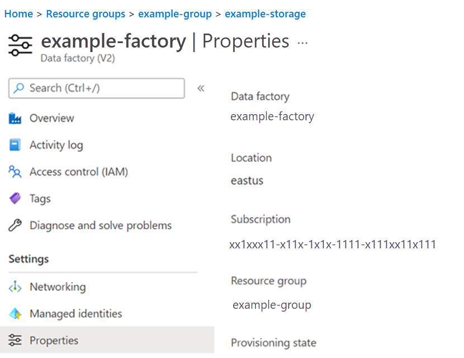Click the eastus location value

(x=247, y=181)
